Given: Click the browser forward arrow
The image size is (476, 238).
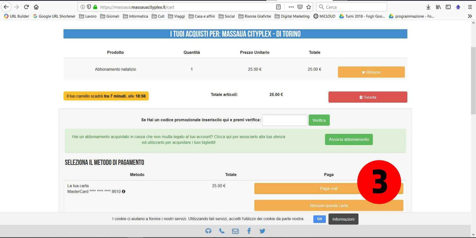Looking at the screenshot, I should click(x=16, y=7).
